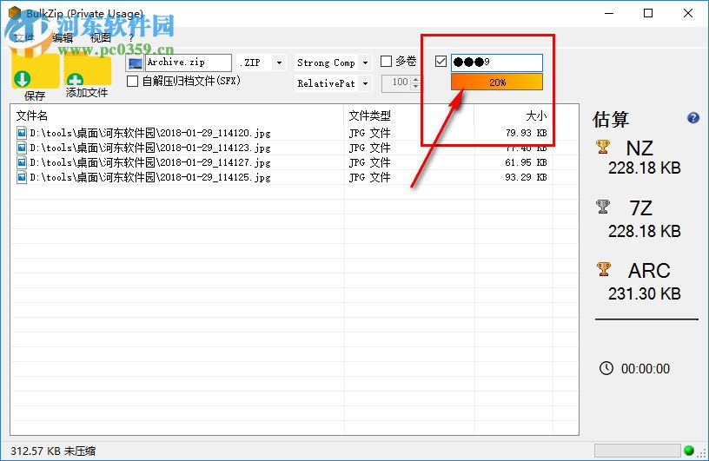709x461 pixels.
Task: Click the Add Files folder icon
Action: pyautogui.click(x=87, y=70)
